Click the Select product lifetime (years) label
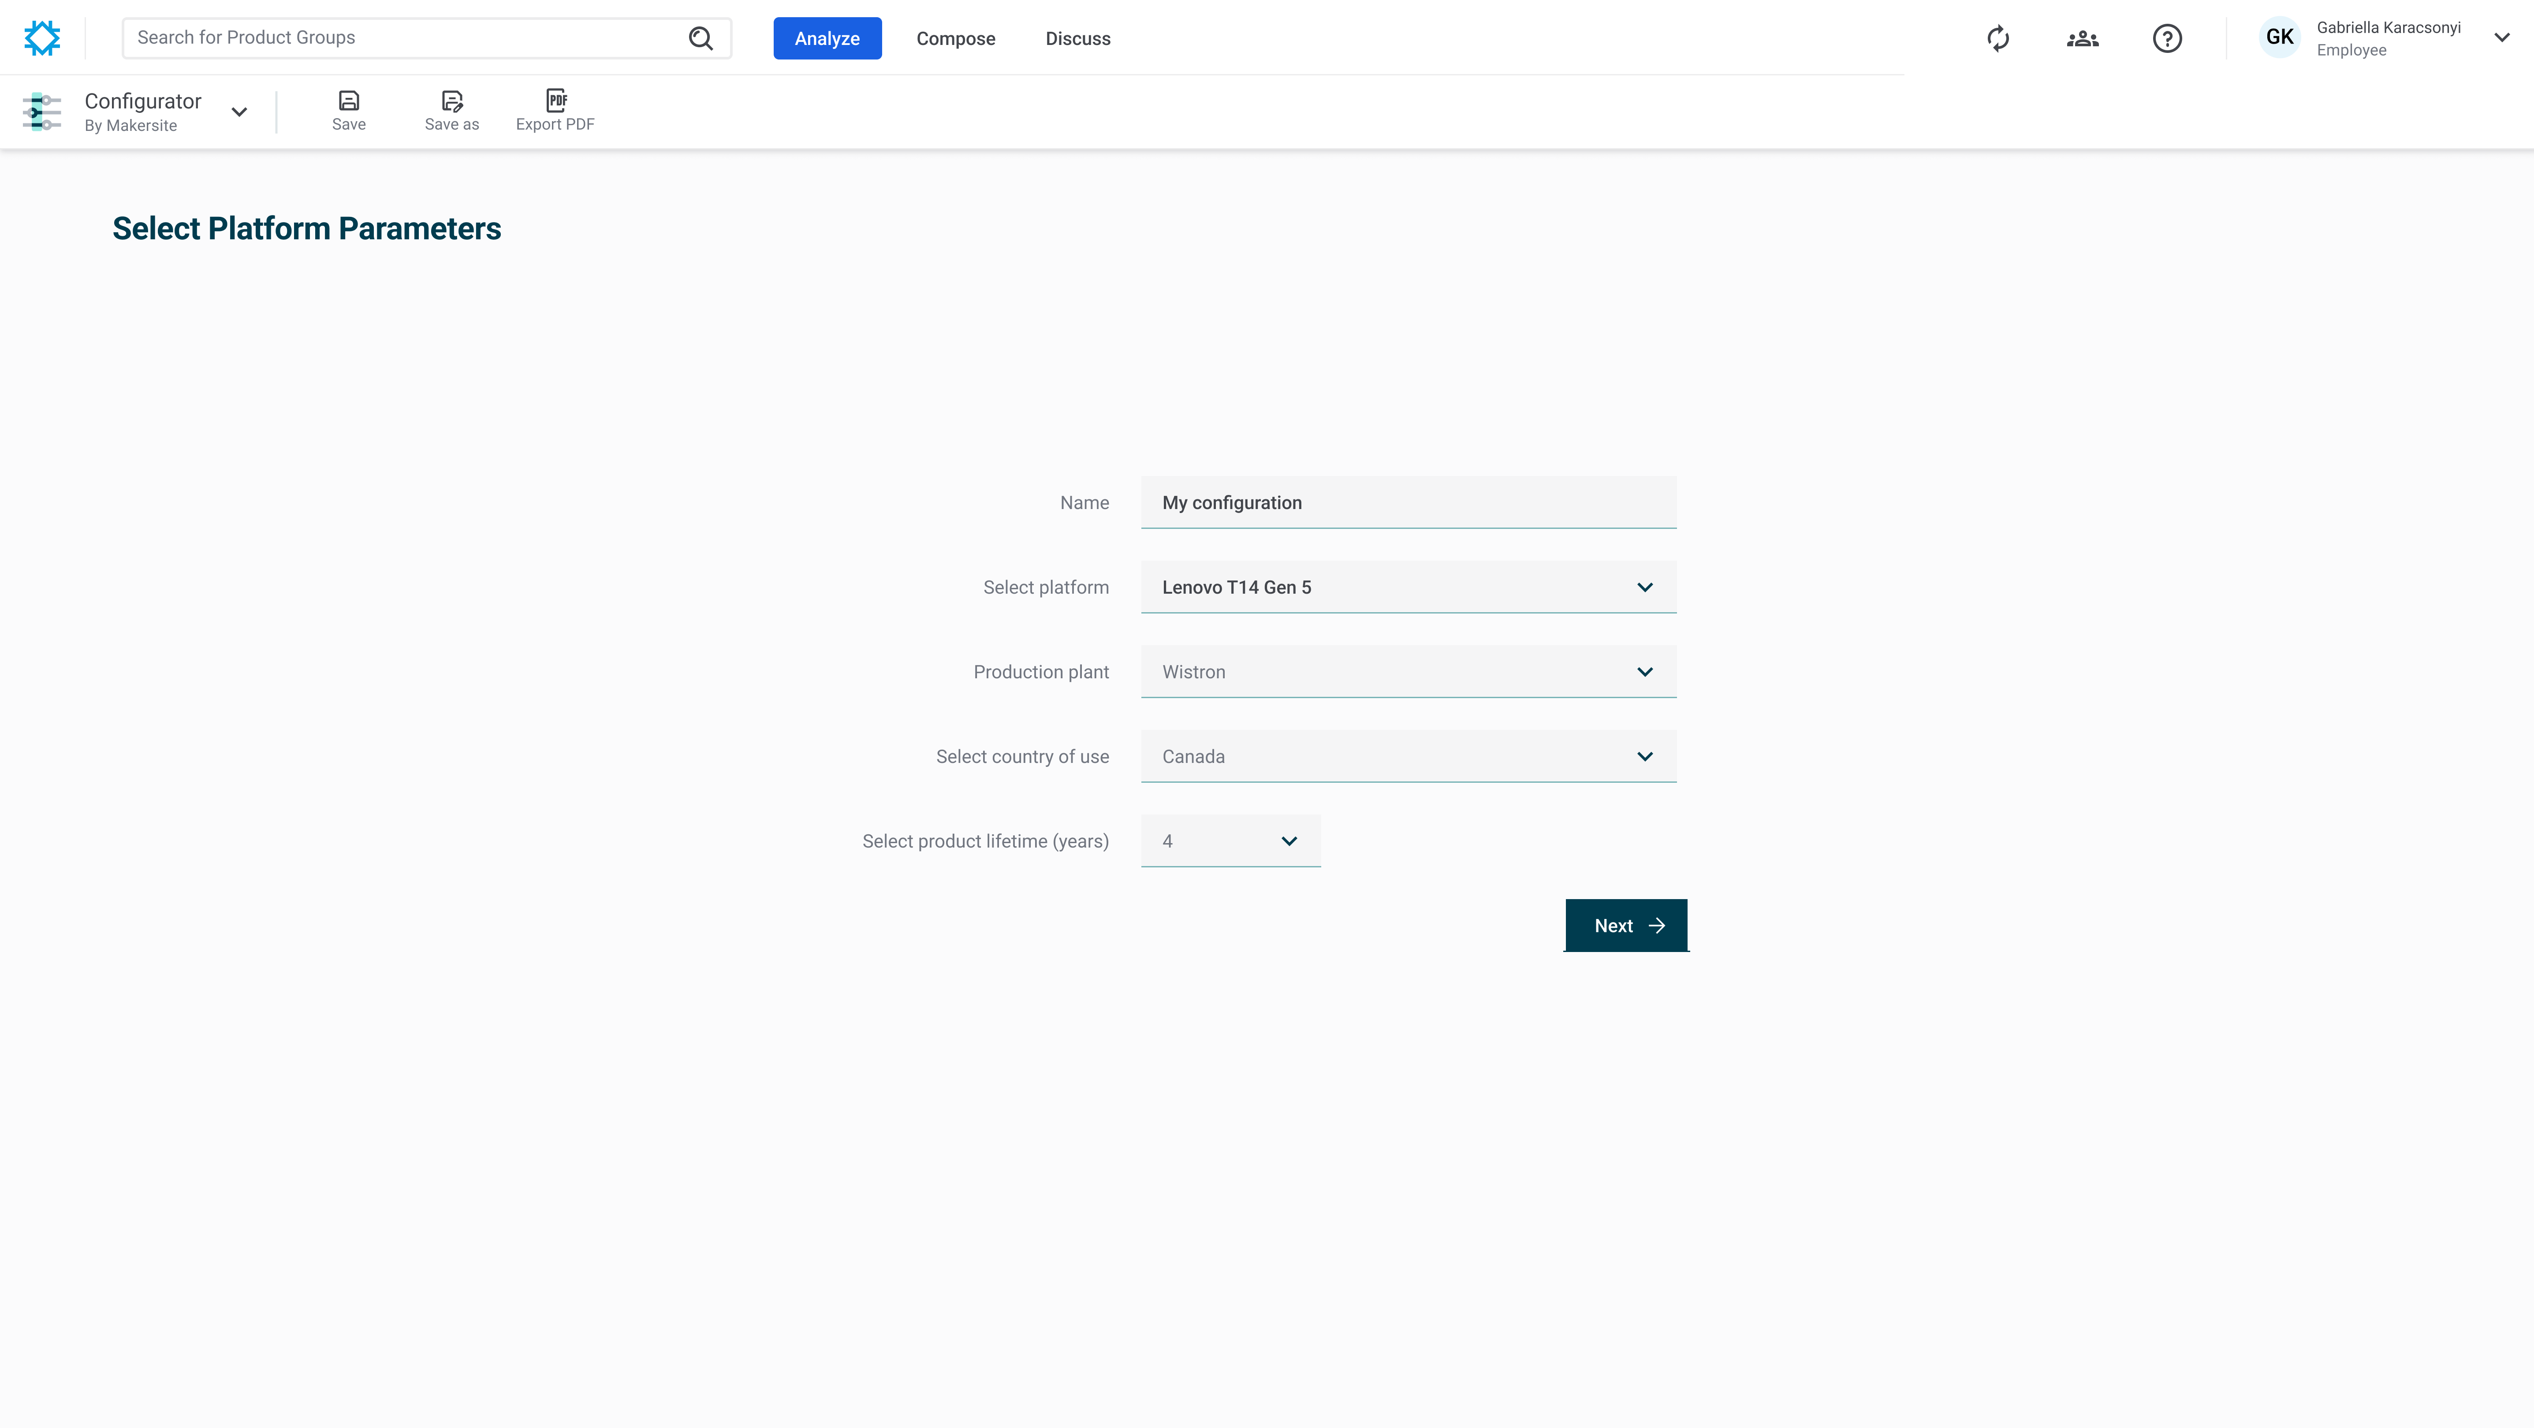2534x1428 pixels. 985,841
